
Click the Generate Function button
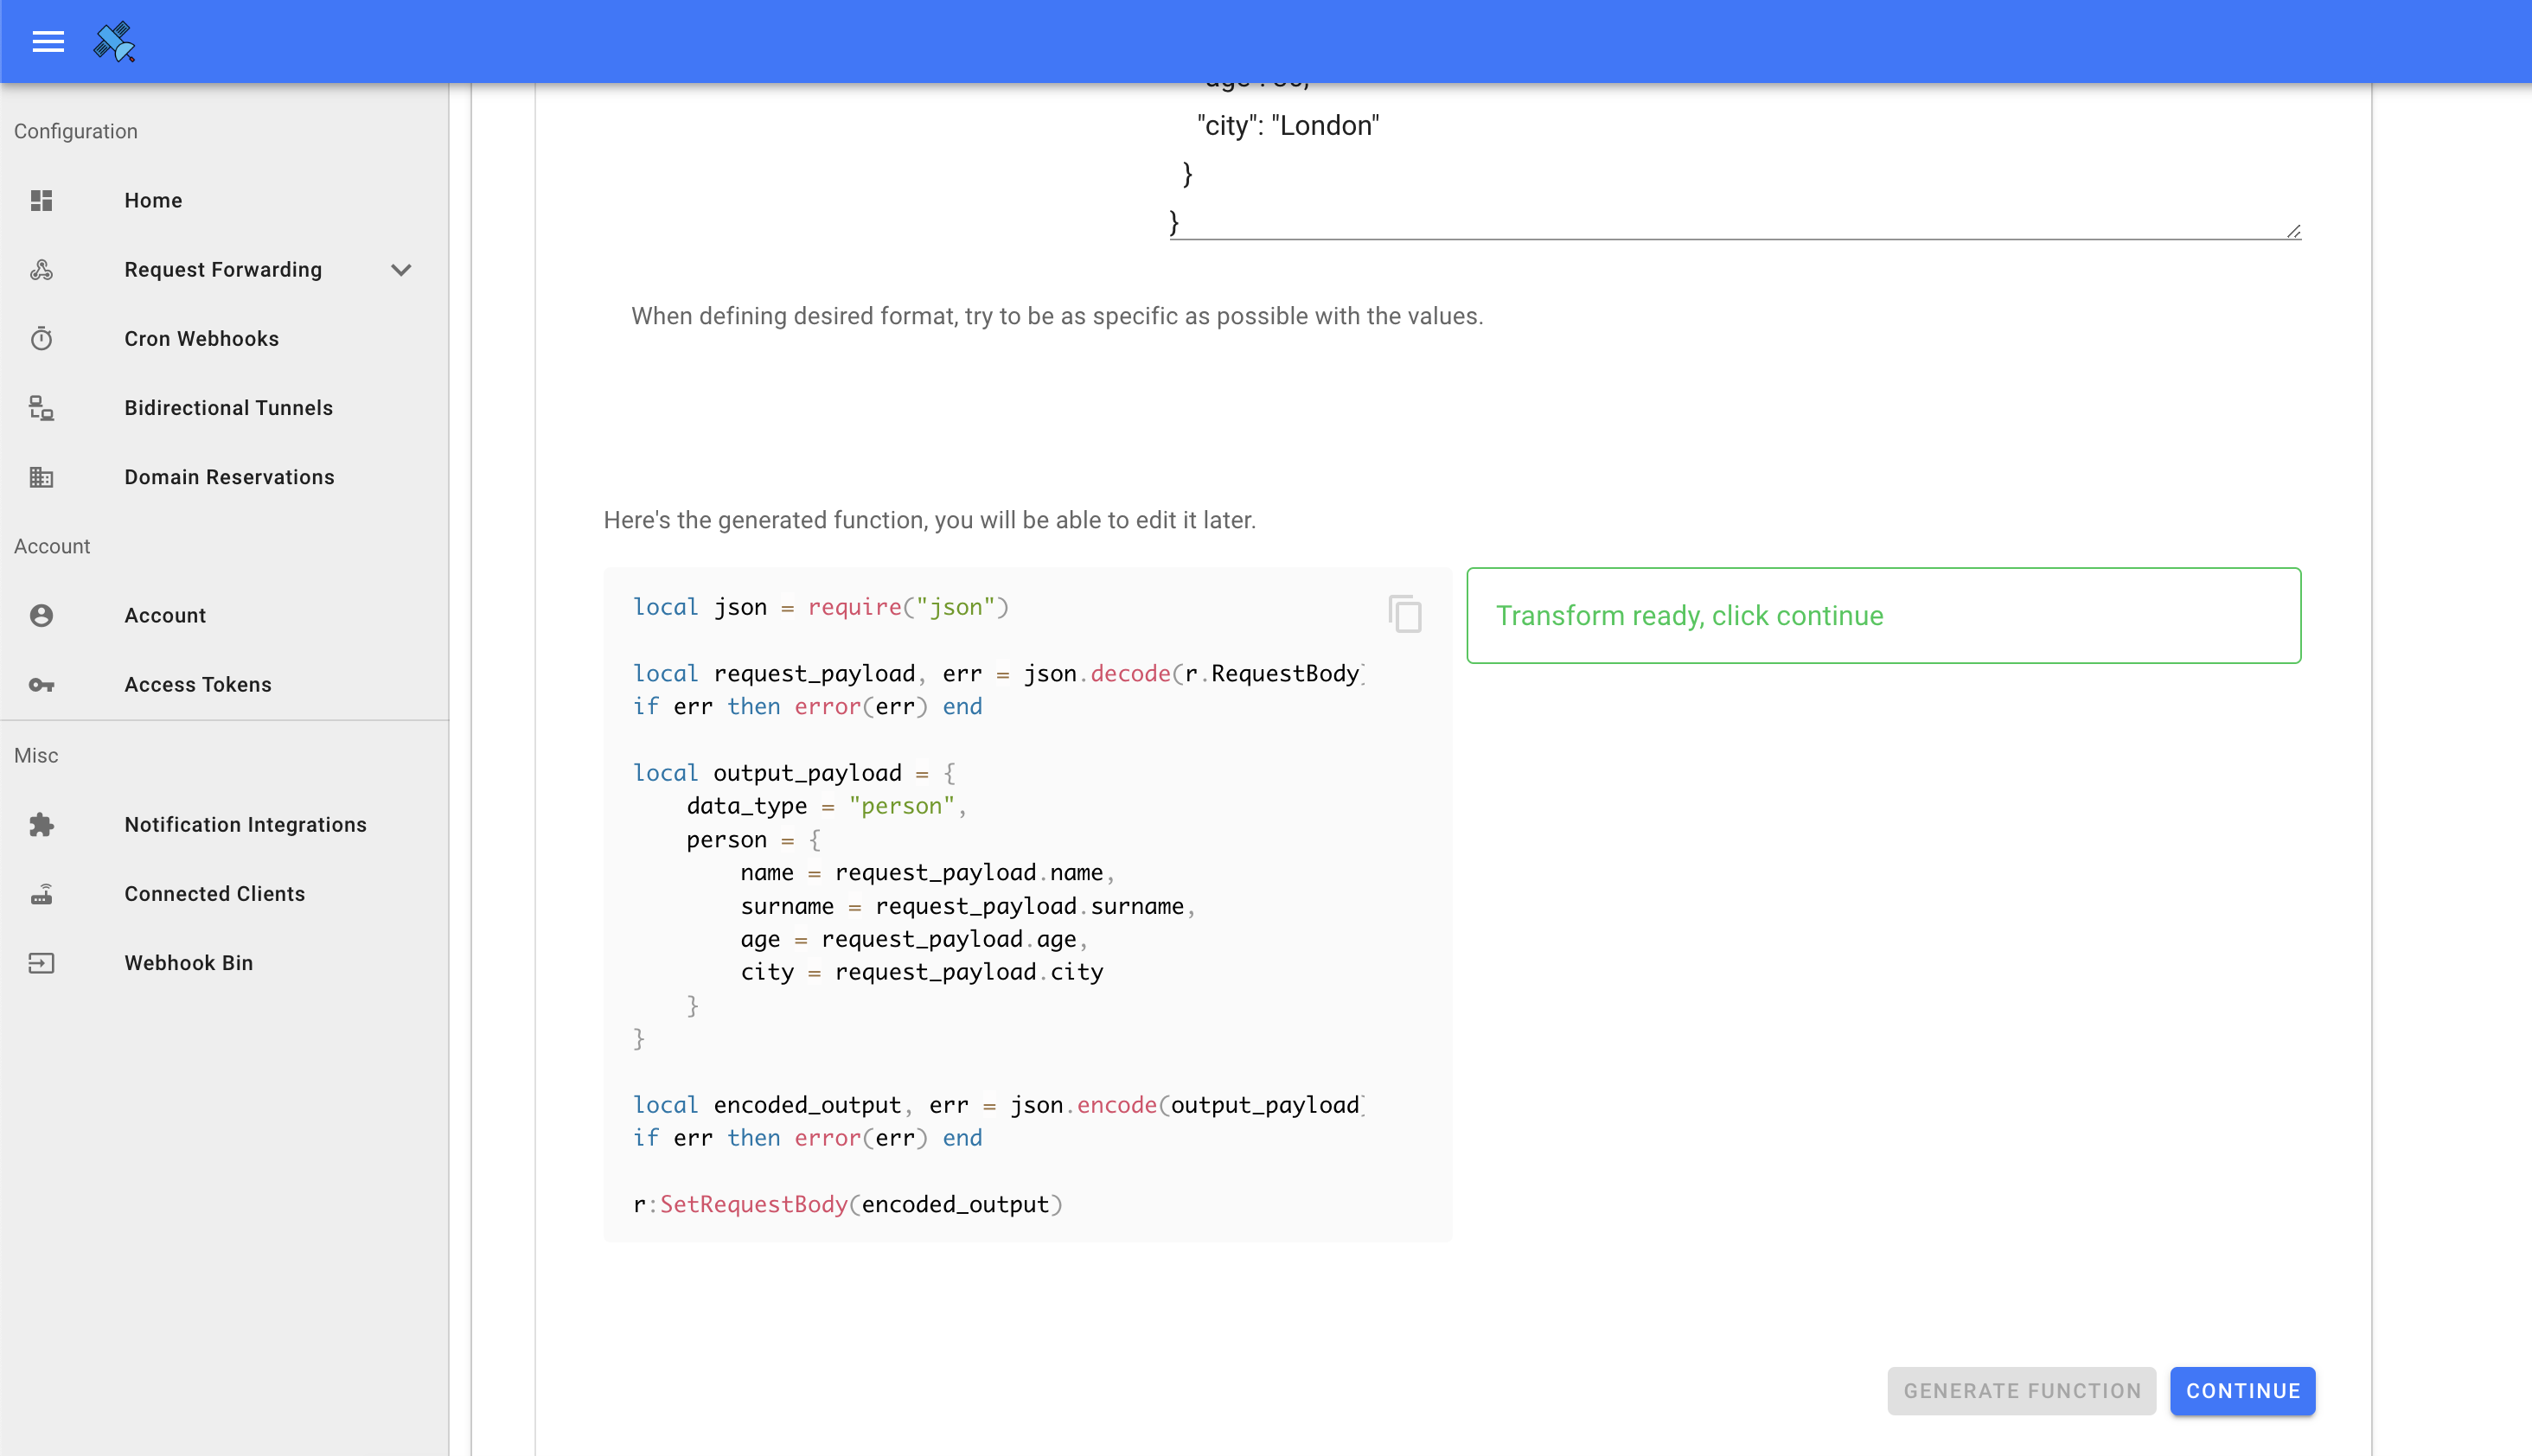click(2021, 1390)
